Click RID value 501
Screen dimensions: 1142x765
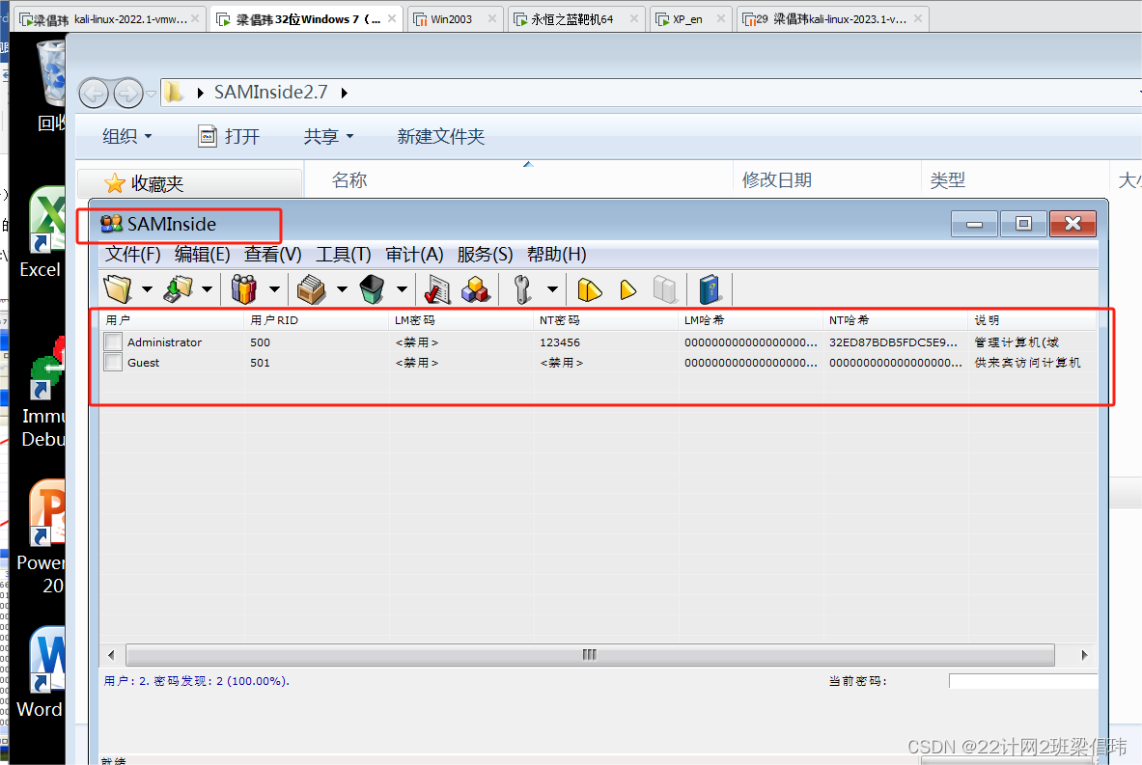(x=260, y=363)
